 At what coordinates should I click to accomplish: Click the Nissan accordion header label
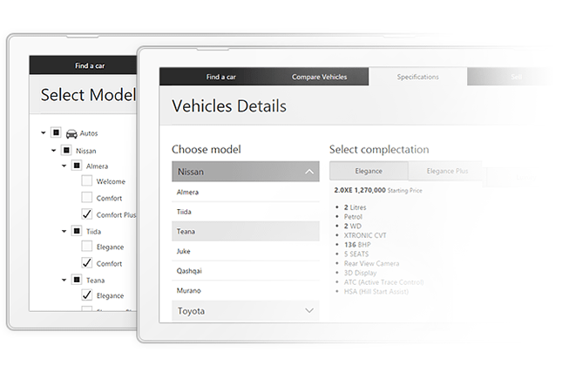[x=191, y=173]
